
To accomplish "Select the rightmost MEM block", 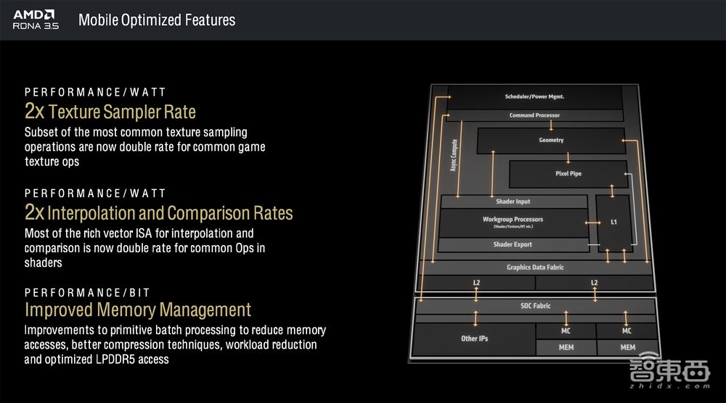I will click(x=627, y=347).
